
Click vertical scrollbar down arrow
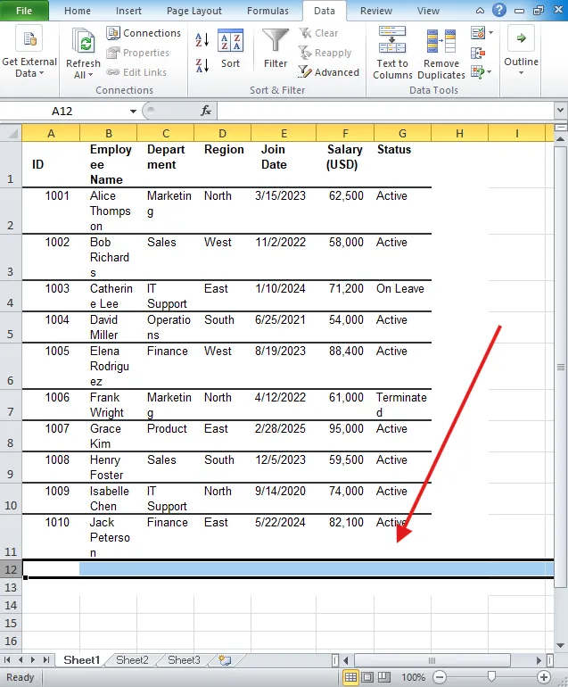560,645
